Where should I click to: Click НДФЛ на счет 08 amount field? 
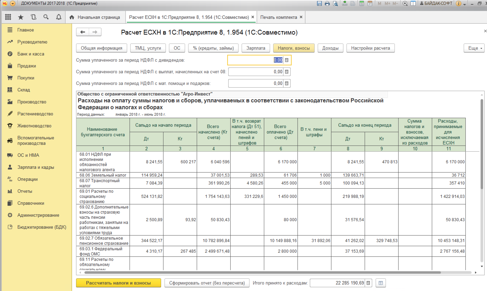[256, 72]
